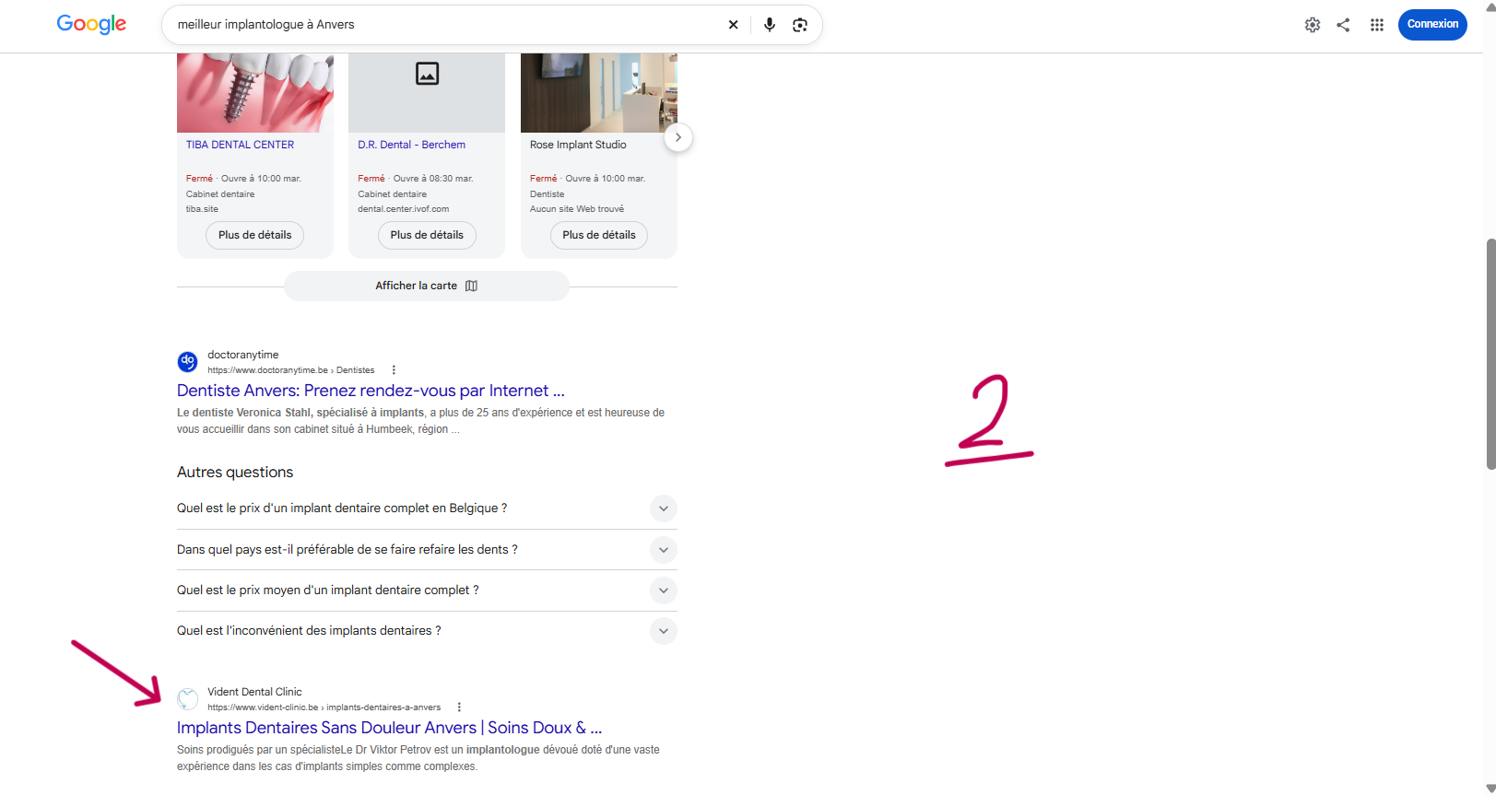This screenshot has width=1496, height=795.
Task: Start voice search with the microphone
Action: click(x=770, y=25)
